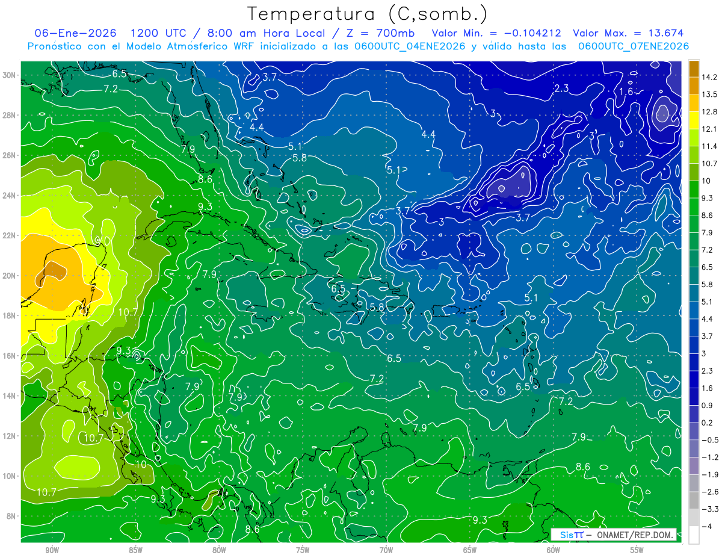Viewport: 722px width, 558px height.
Task: Click '0600UTC_07ENE2026' valid-until time text
Action: (x=633, y=46)
